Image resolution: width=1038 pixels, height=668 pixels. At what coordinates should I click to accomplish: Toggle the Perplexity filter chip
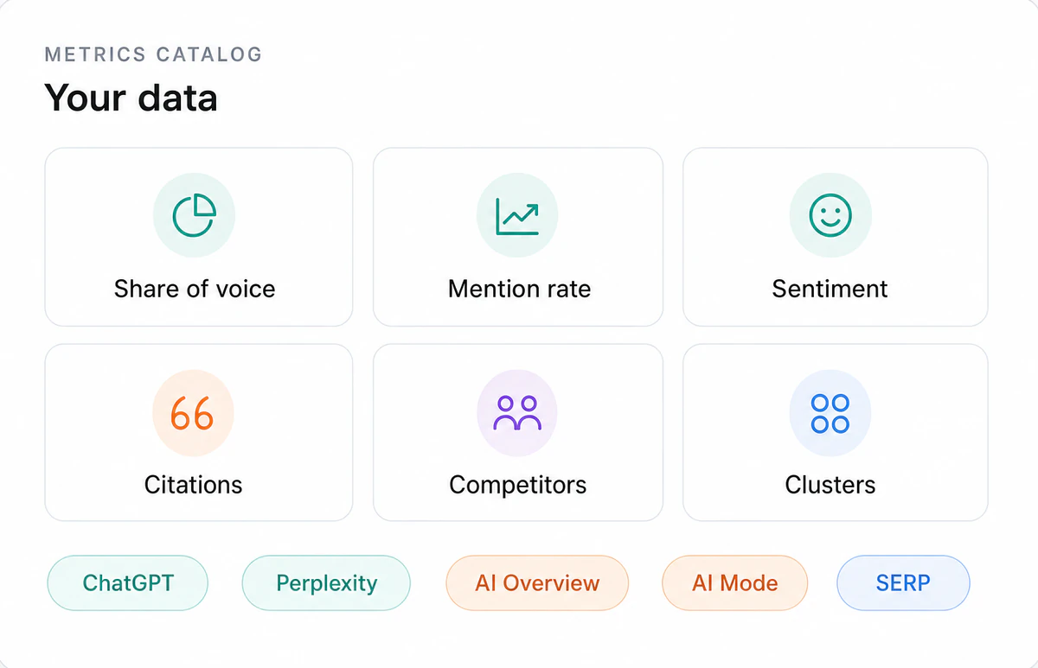[326, 582]
